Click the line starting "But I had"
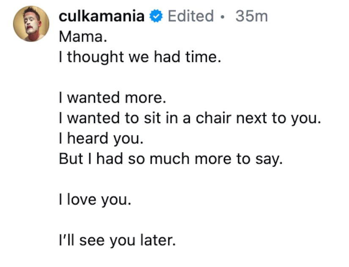The width and height of the screenshot is (349, 267). coord(170,159)
